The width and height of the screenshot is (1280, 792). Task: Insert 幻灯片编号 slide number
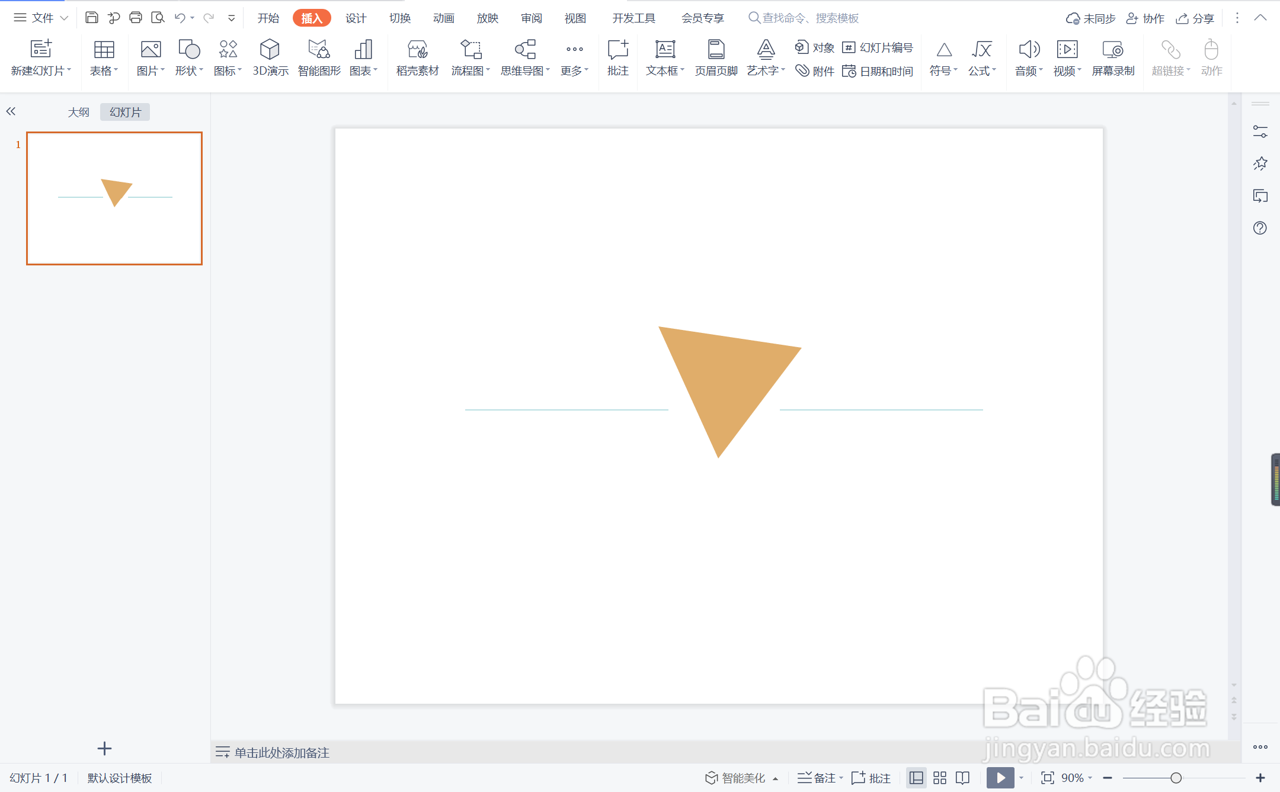tap(878, 47)
